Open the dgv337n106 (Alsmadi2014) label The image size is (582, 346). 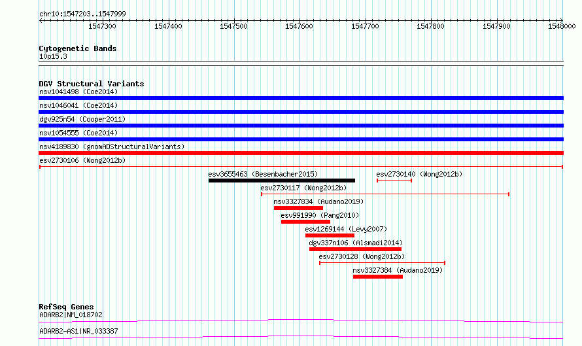[x=356, y=243]
